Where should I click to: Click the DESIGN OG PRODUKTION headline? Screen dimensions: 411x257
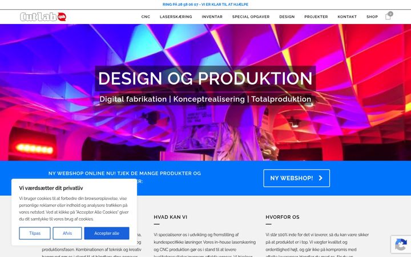[x=205, y=78]
